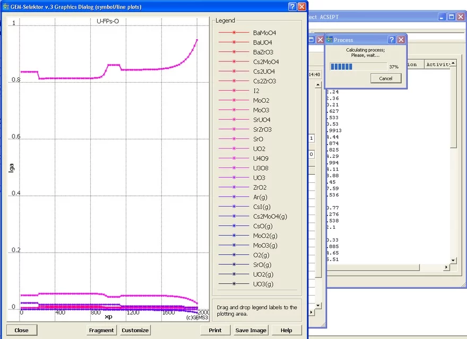This screenshot has height=339, width=467.
Task: Select the BaMoO4 legend label
Action: tap(264, 33)
